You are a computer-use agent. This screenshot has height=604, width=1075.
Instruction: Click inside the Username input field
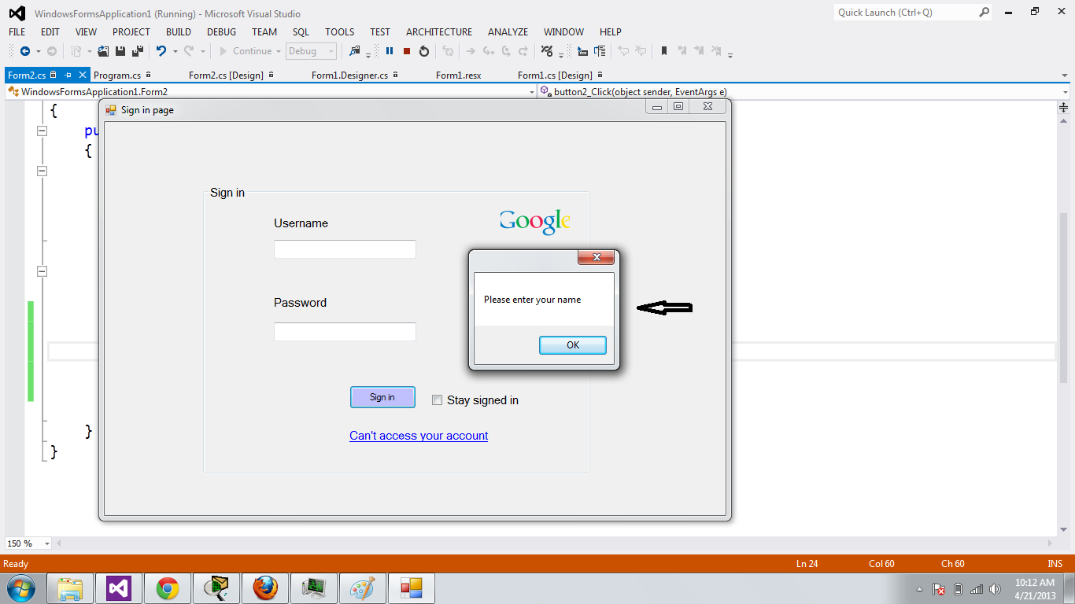tap(344, 249)
